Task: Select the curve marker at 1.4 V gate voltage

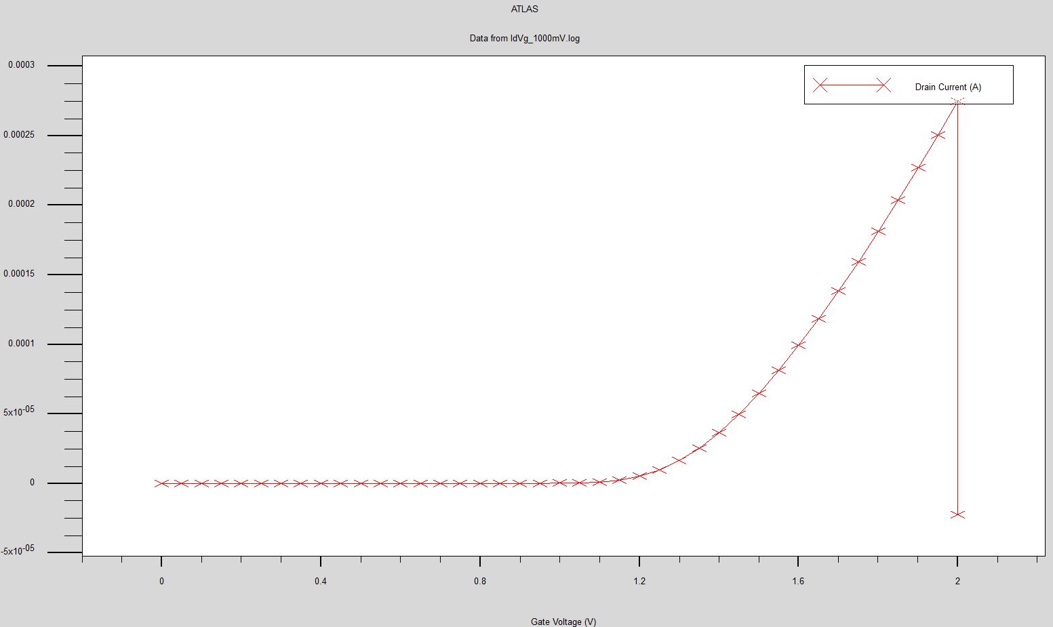Action: [x=719, y=432]
